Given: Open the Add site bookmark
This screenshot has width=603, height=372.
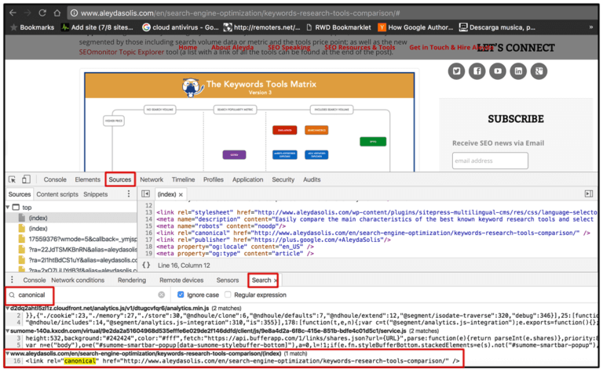Looking at the screenshot, I should 97,27.
